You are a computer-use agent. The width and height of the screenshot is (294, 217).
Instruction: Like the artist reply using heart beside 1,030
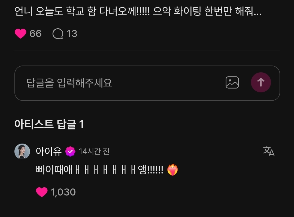42,192
